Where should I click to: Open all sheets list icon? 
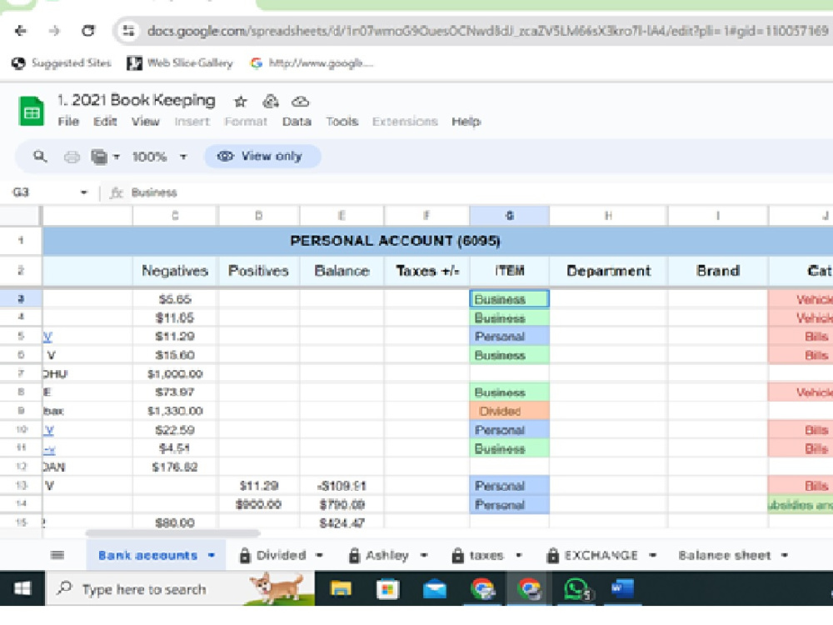click(57, 555)
